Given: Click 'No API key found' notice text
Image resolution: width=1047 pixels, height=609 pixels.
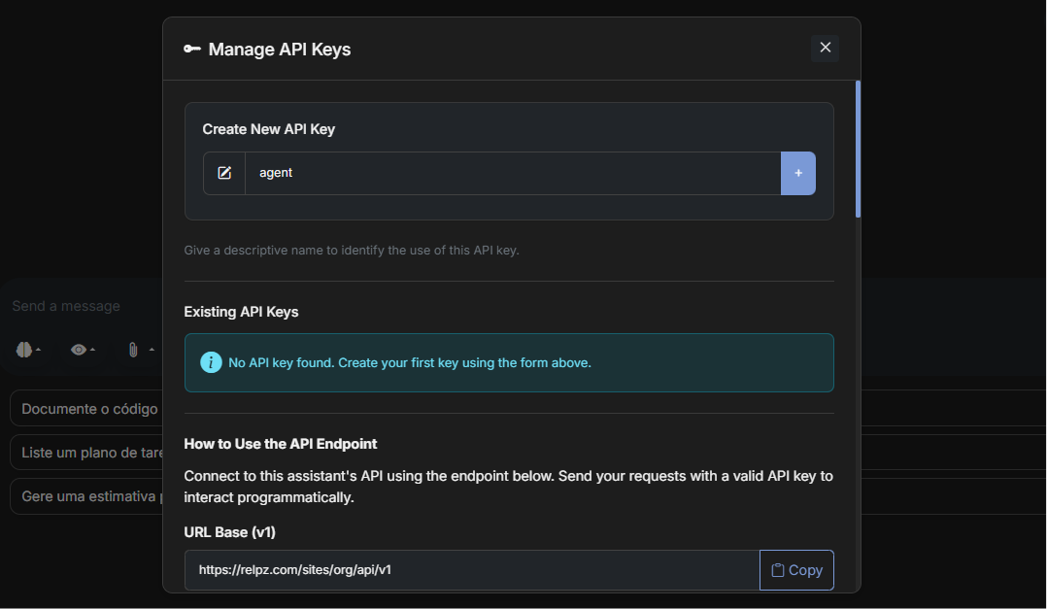Looking at the screenshot, I should point(409,362).
